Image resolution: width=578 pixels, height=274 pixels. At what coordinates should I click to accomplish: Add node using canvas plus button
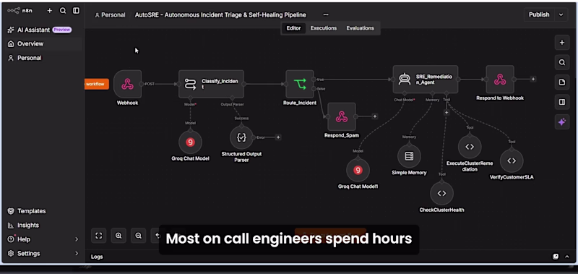coord(562,43)
